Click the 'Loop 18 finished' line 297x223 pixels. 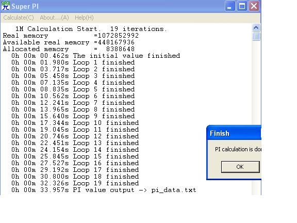click(75, 177)
